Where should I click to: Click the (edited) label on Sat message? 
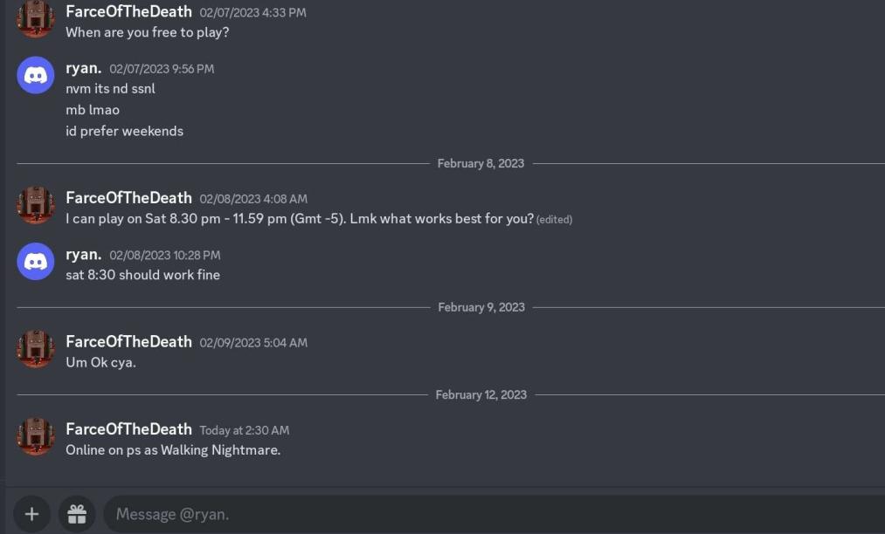[x=554, y=219]
